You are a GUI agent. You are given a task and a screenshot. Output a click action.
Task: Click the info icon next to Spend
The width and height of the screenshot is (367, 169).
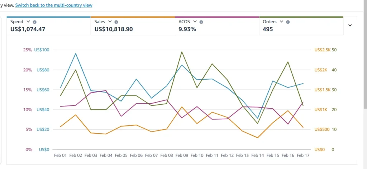(x=35, y=22)
